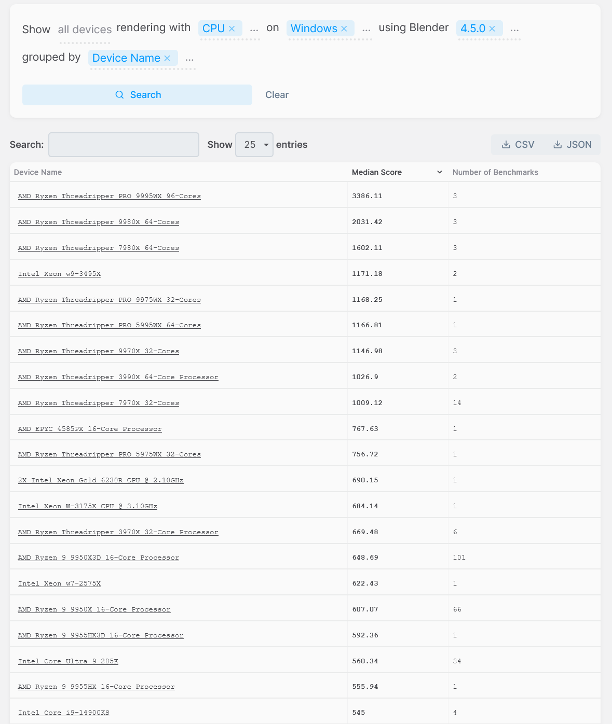This screenshot has height=724, width=612.
Task: Open Intel Xeon w9-3495X link
Action: [x=59, y=274]
